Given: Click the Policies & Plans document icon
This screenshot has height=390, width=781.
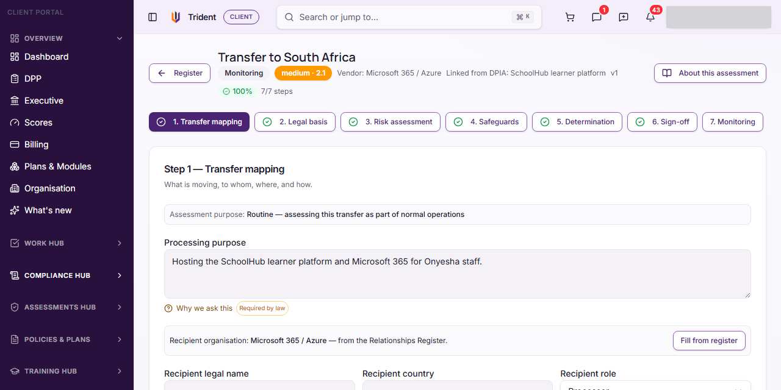Looking at the screenshot, I should pyautogui.click(x=14, y=339).
